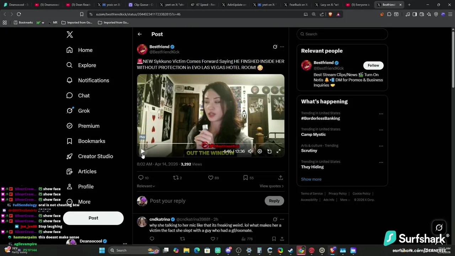Go to Explore in the sidebar
The image size is (455, 256).
[x=81, y=65]
